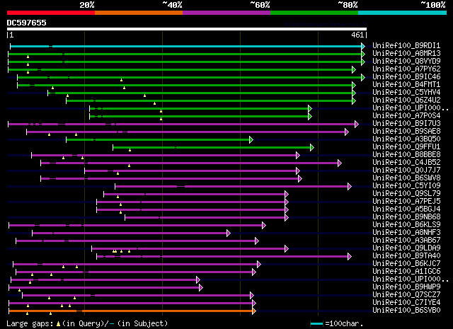Open the UniRef100_B9RDI1 hit label
This screenshot has width=453, height=329.
[406, 45]
